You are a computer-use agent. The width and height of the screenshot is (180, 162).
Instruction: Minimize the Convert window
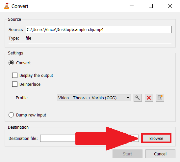tap(132, 6)
